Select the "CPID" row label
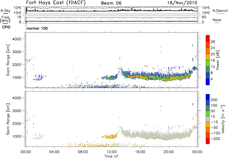 [6, 27]
